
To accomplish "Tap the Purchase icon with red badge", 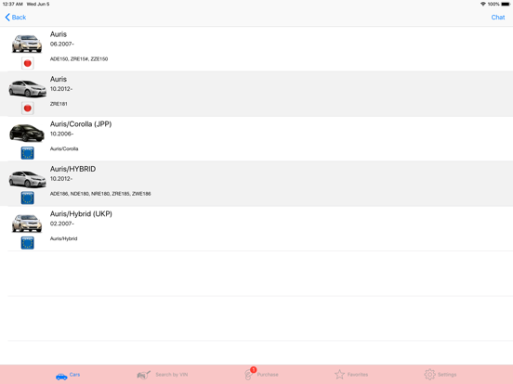I will coord(250,374).
